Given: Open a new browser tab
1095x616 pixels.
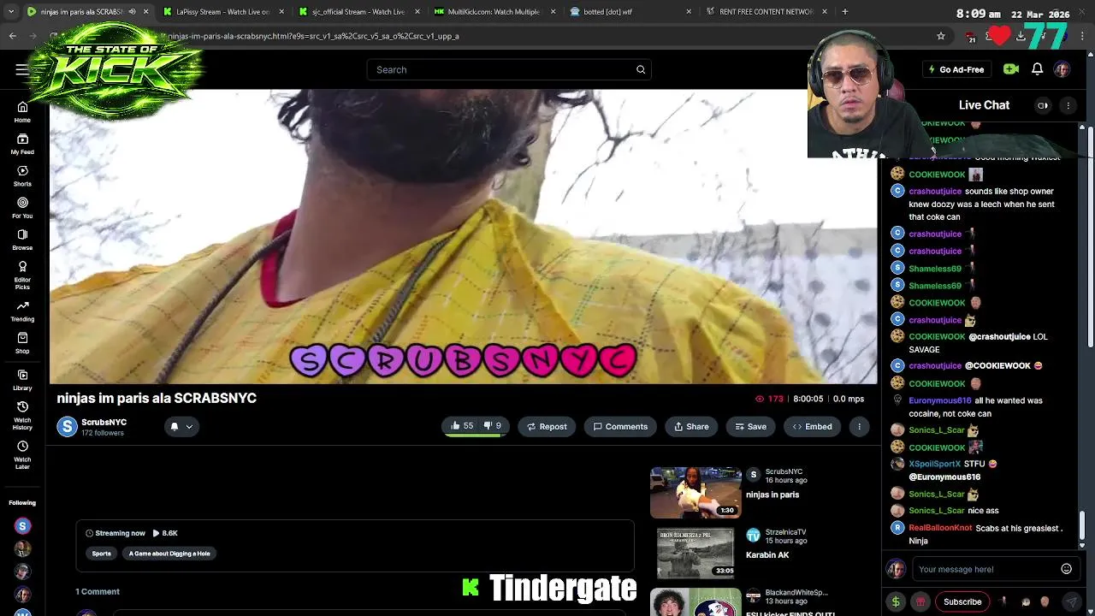Looking at the screenshot, I should pos(844,12).
